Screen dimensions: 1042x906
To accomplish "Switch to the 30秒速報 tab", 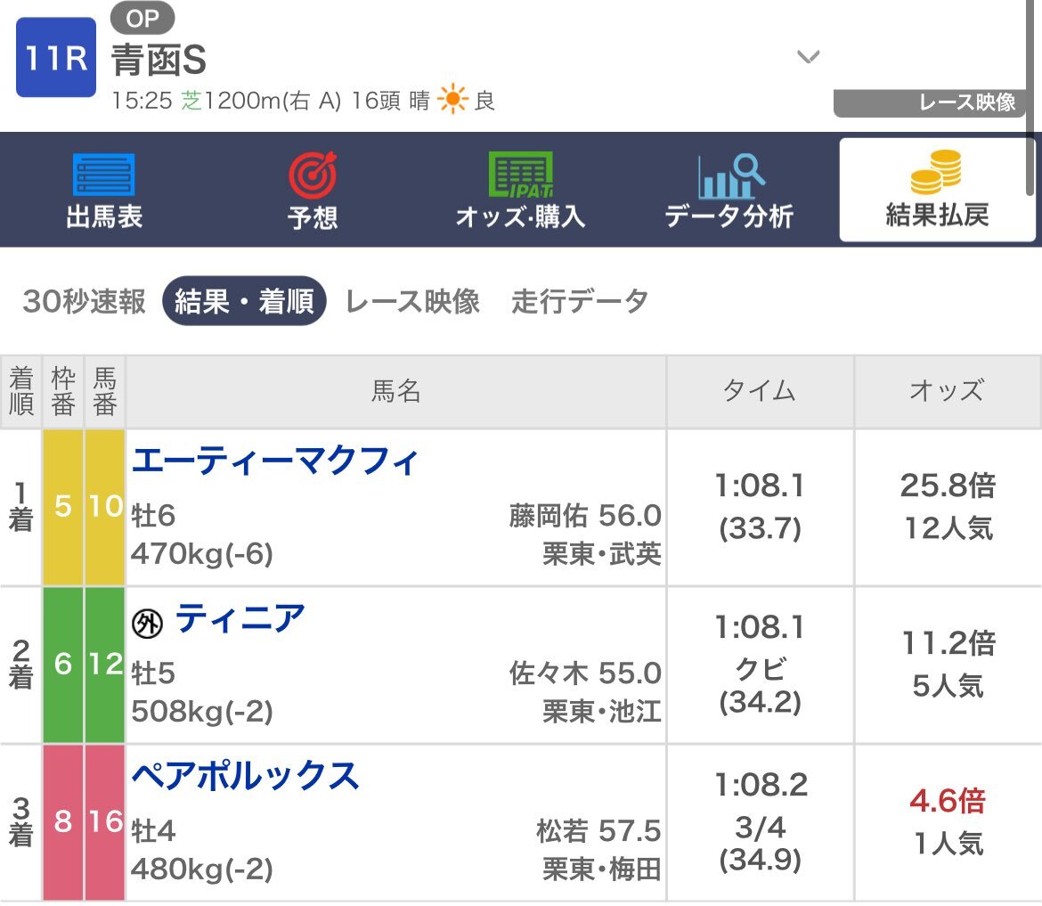I will pos(84,301).
